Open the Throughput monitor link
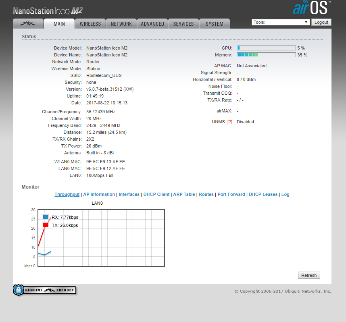This screenshot has width=346, height=322. click(x=67, y=194)
